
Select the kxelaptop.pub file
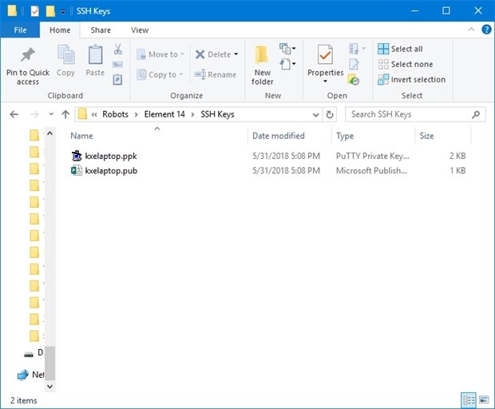[111, 171]
